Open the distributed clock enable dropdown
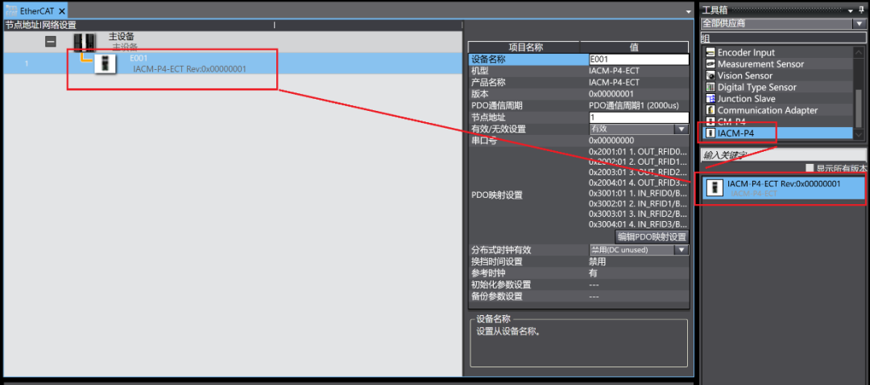The width and height of the screenshot is (870, 385). (x=681, y=250)
